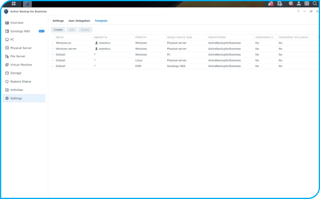
Task: Open the DSM main menu grid icon
Action: click(x=14, y=4)
